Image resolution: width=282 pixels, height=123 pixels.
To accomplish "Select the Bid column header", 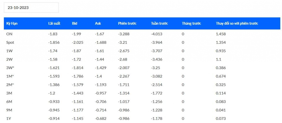I will click(x=74, y=23).
